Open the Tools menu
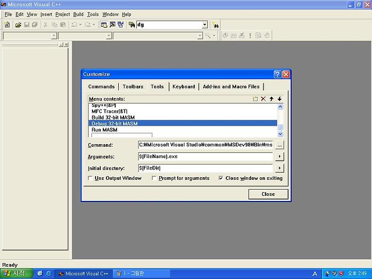The image size is (372, 279). [x=93, y=14]
